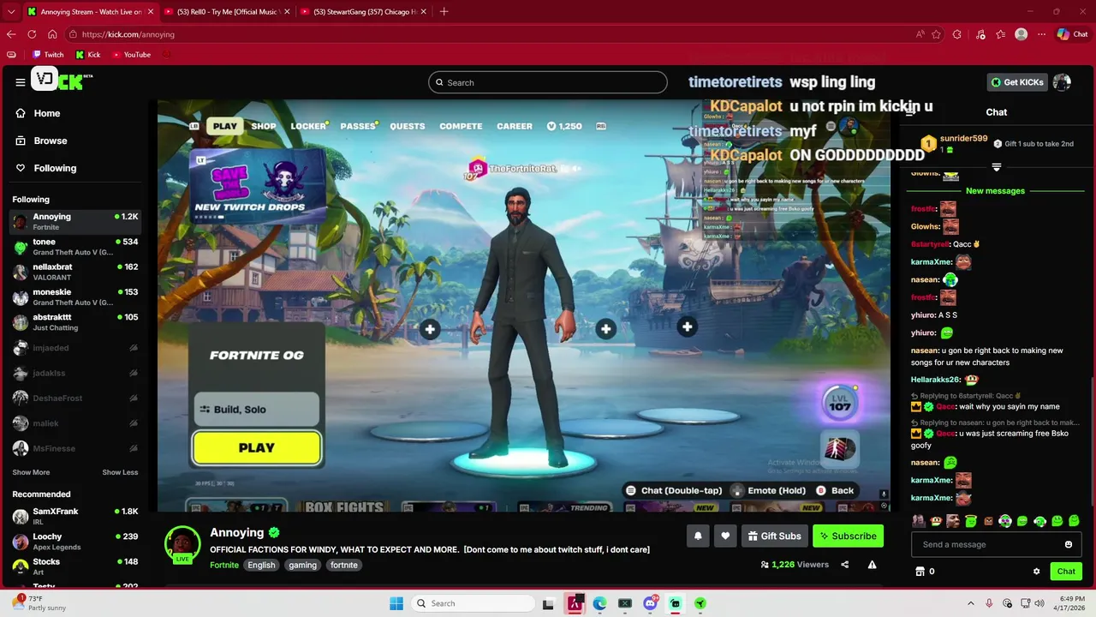The height and width of the screenshot is (617, 1096).
Task: Open the Kick hamburger sidebar menu
Action: [20, 82]
